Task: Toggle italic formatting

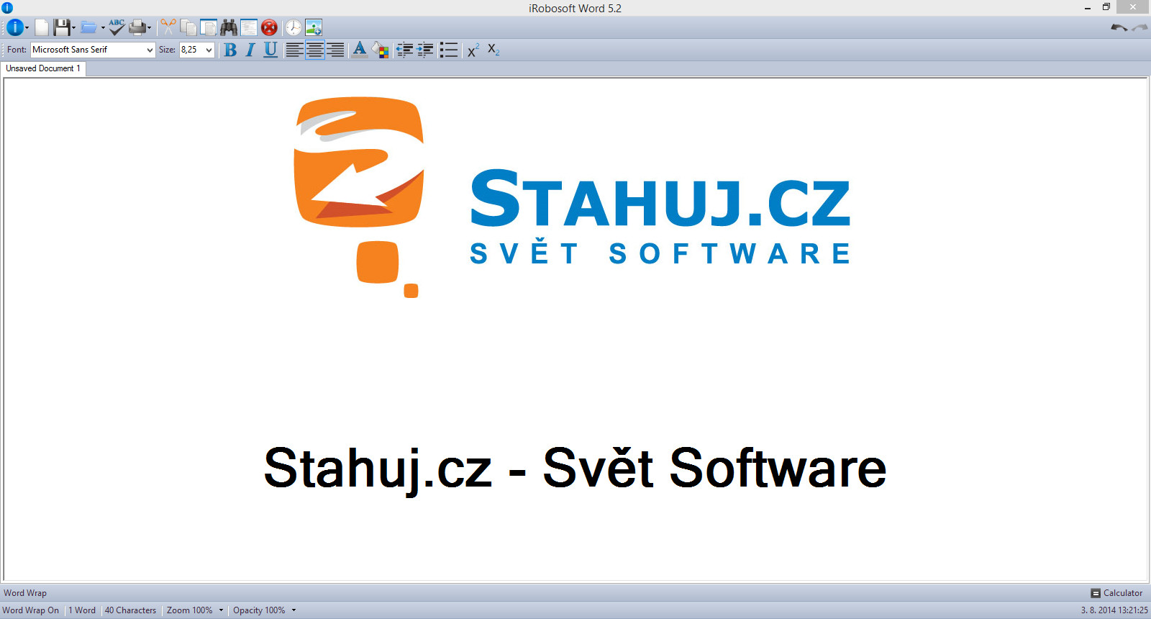Action: (x=250, y=50)
